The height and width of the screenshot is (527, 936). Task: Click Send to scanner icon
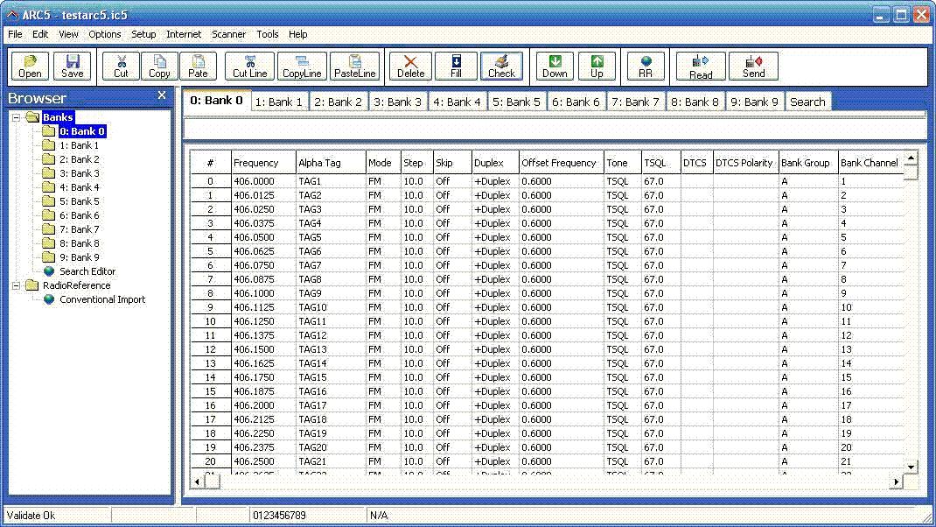[x=753, y=66]
